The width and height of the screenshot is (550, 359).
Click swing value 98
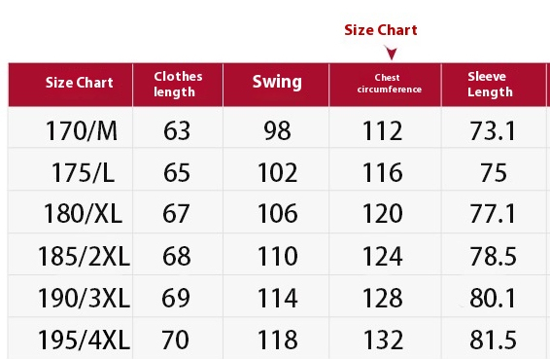click(277, 131)
